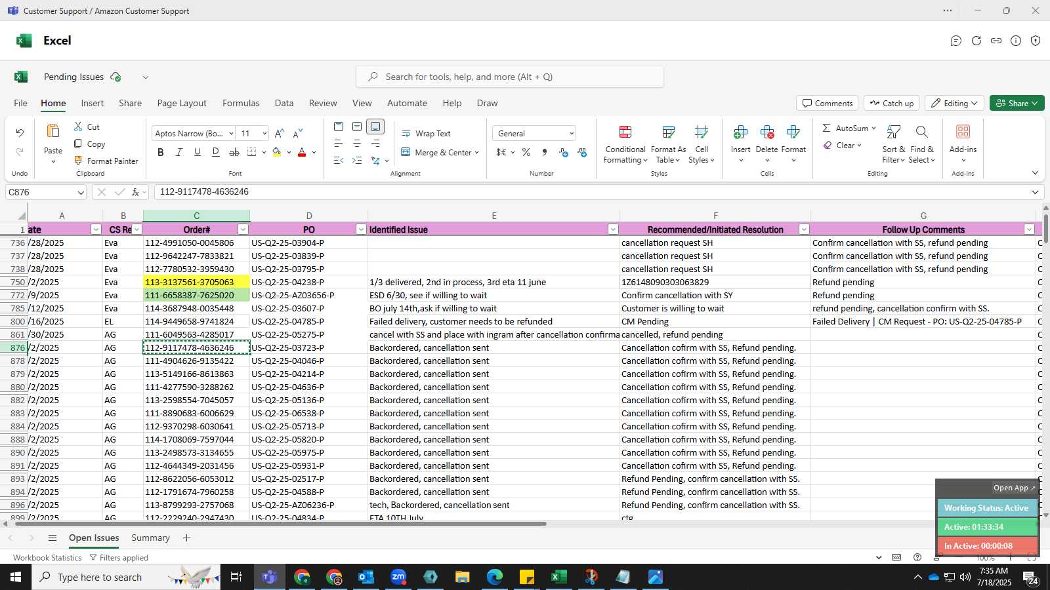Click the Format Painter brush icon
The image size is (1050, 590).
click(78, 161)
